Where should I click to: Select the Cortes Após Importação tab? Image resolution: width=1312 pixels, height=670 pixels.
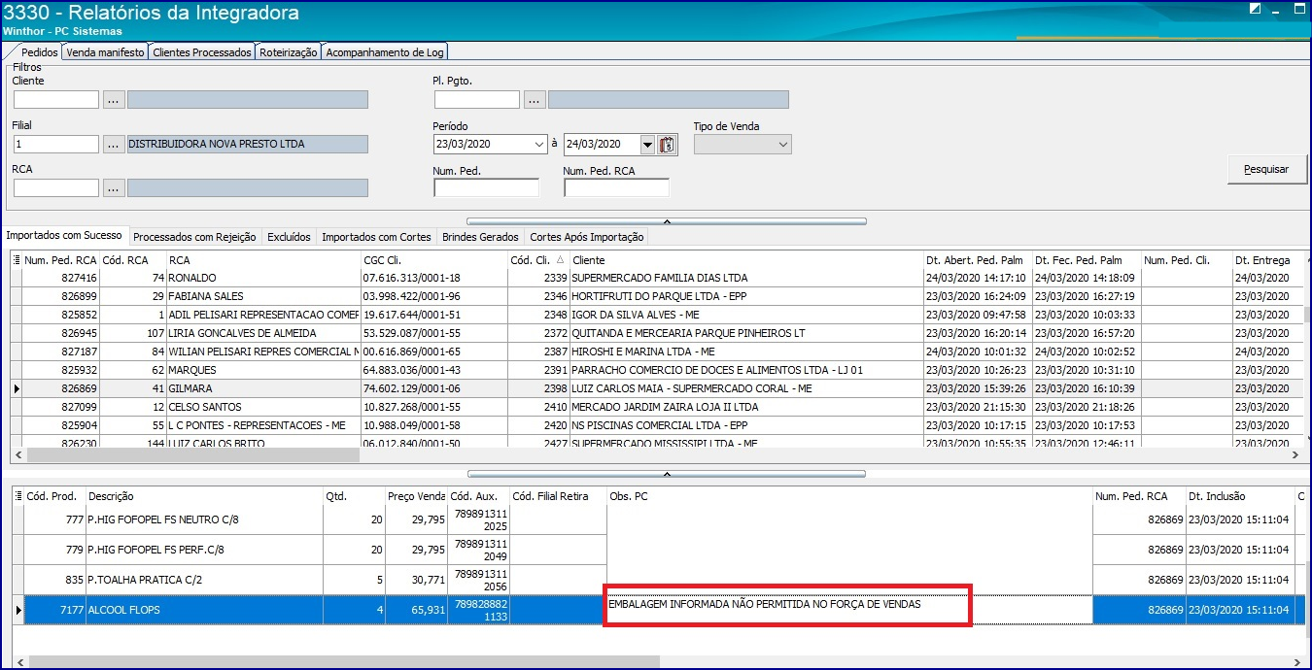tap(586, 237)
